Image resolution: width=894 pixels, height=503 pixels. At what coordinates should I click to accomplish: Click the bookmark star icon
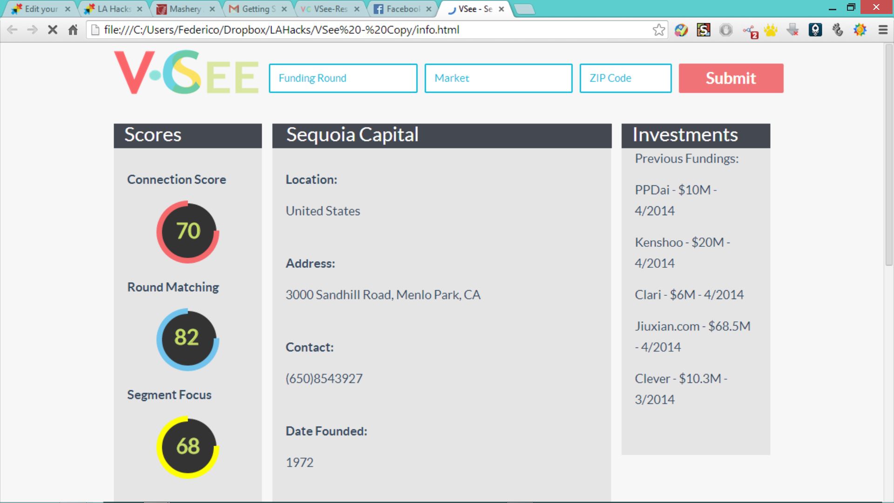coord(658,30)
